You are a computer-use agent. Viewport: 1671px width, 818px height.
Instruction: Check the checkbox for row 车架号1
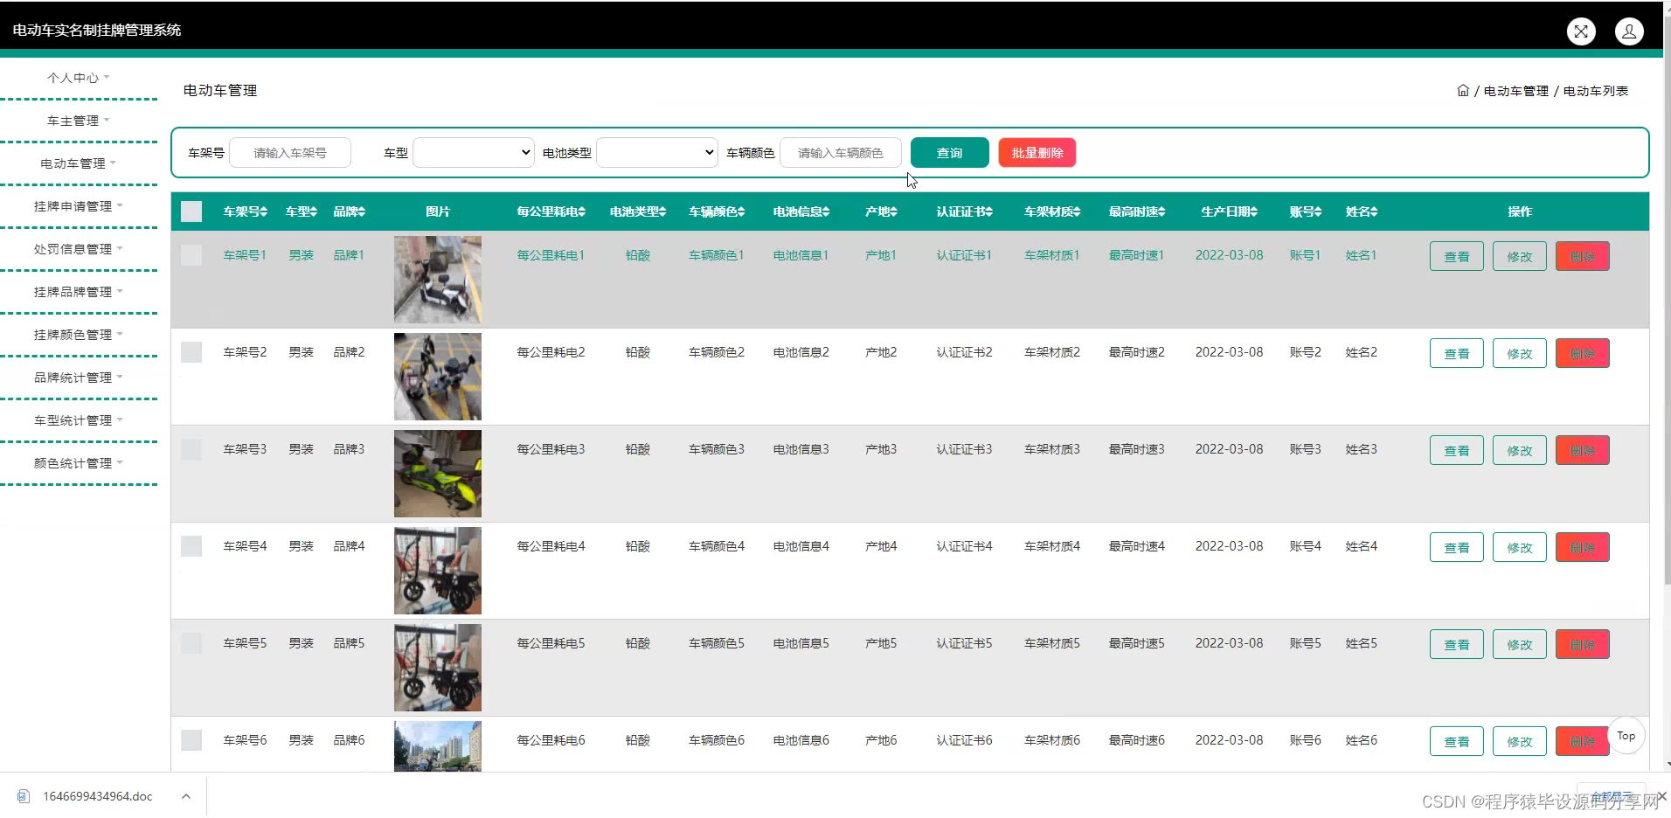point(191,254)
